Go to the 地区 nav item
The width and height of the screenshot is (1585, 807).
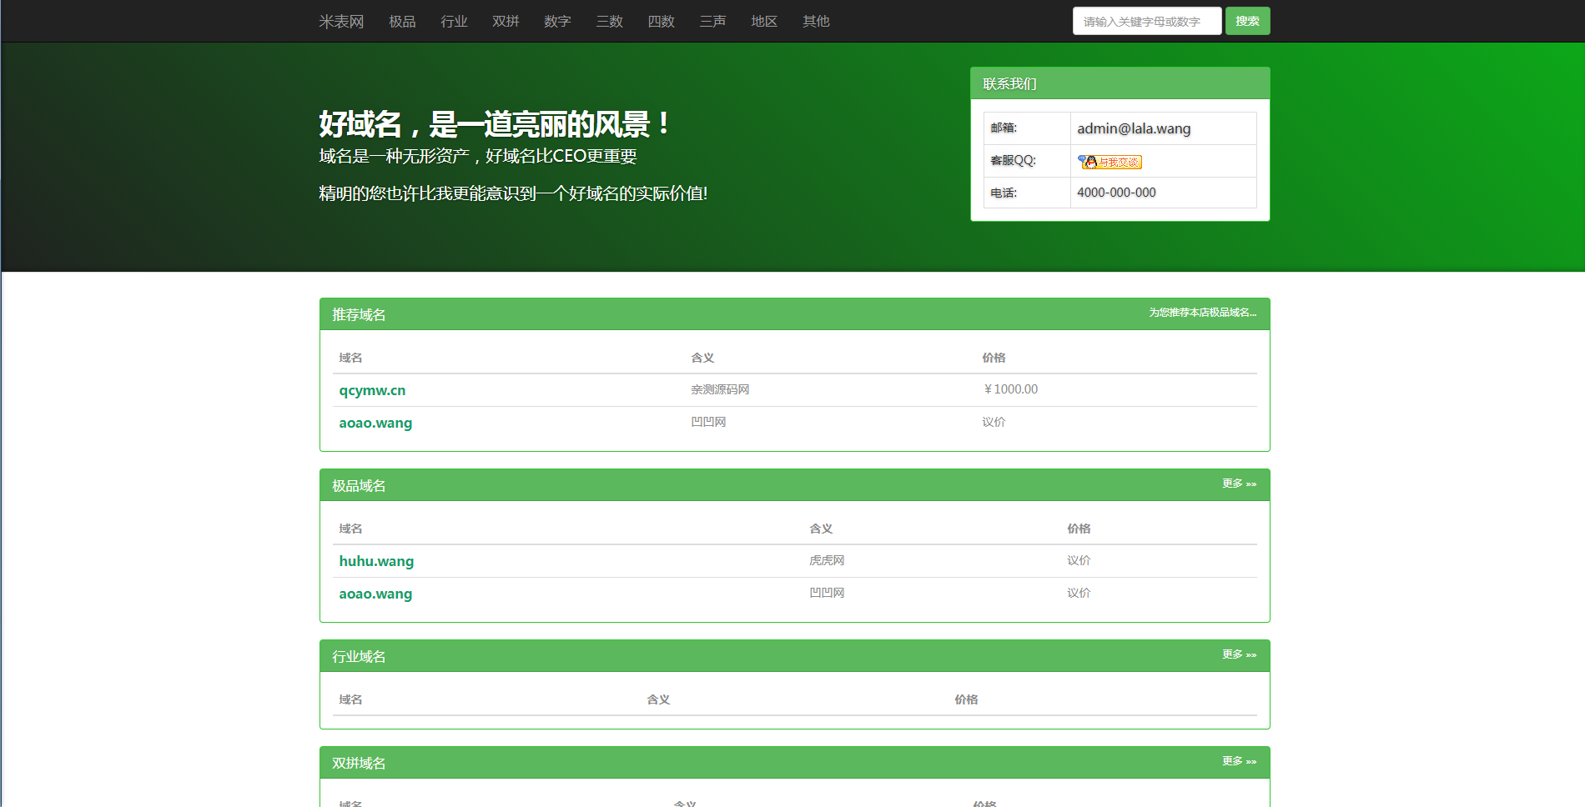coord(764,22)
